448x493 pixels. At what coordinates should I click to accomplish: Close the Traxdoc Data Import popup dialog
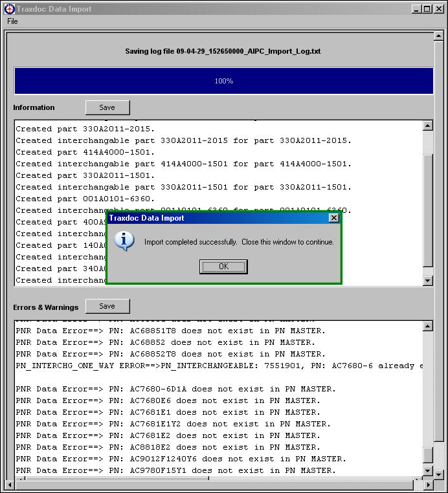[x=334, y=218]
